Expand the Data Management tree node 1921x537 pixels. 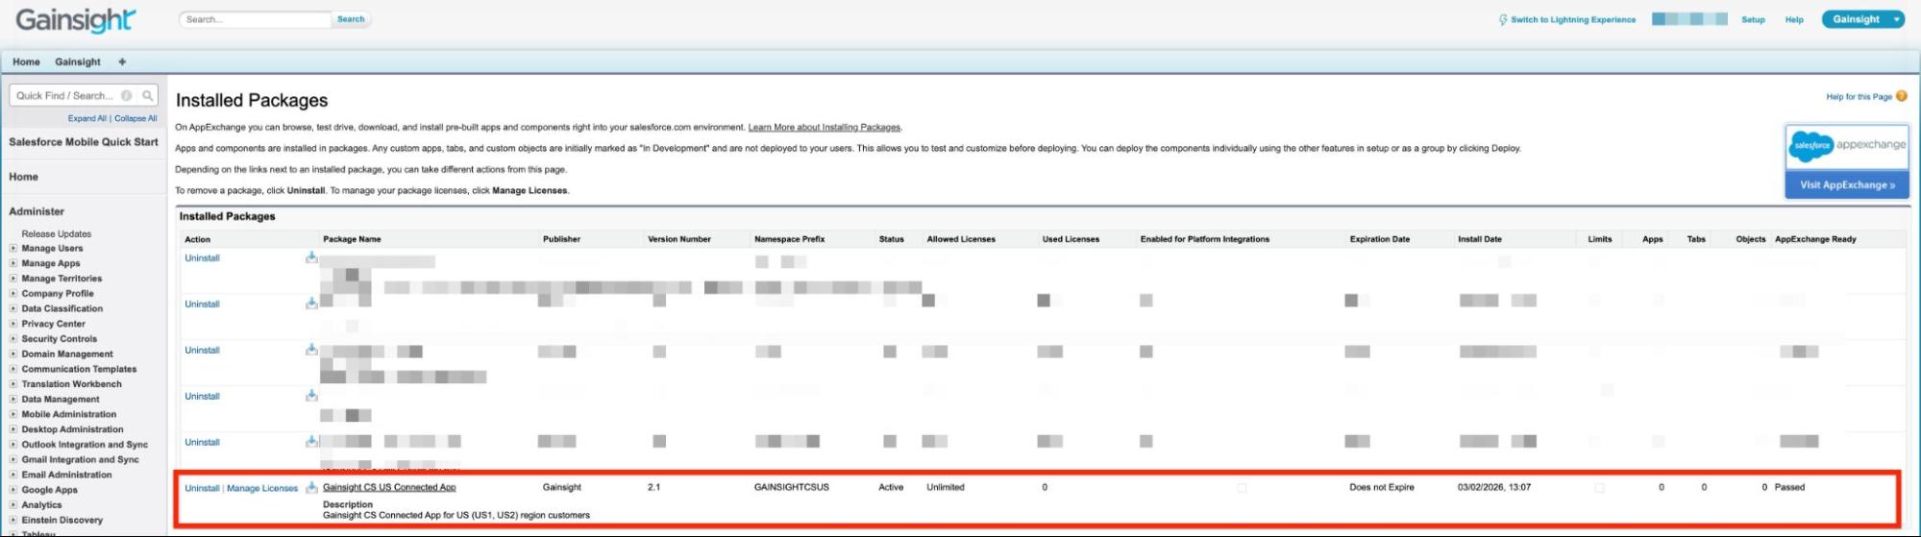(x=13, y=399)
